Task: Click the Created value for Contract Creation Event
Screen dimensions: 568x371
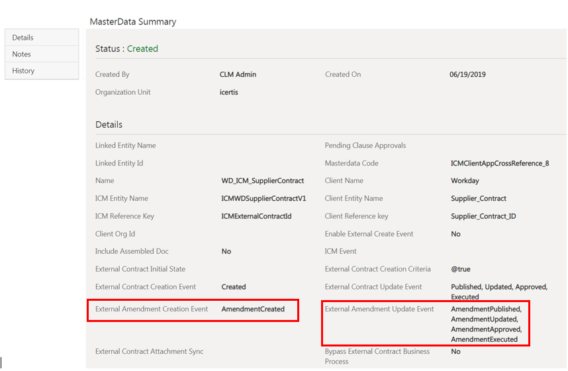Action: (x=234, y=287)
